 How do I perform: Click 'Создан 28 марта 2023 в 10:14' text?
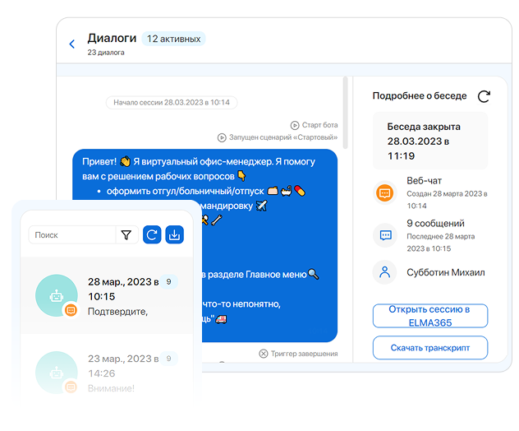point(447,200)
